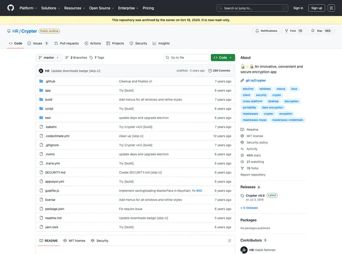This screenshot has width=342, height=254.
Task: Click the scale icon beside MIT license
Action: coord(242,136)
